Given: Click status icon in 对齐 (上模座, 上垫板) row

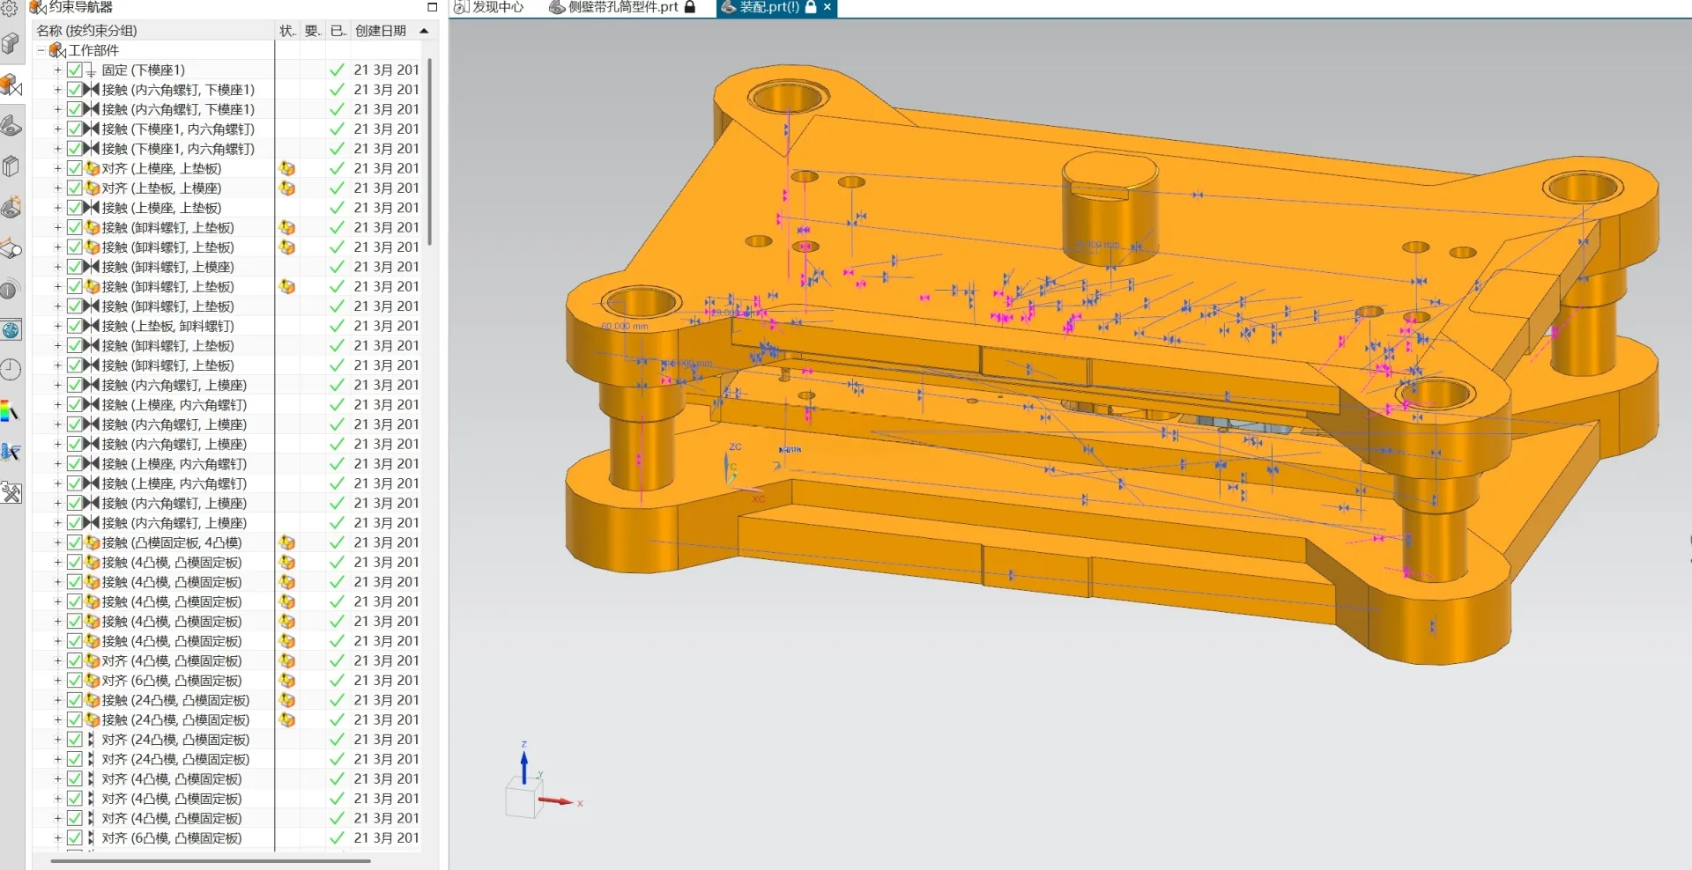Looking at the screenshot, I should (x=287, y=168).
